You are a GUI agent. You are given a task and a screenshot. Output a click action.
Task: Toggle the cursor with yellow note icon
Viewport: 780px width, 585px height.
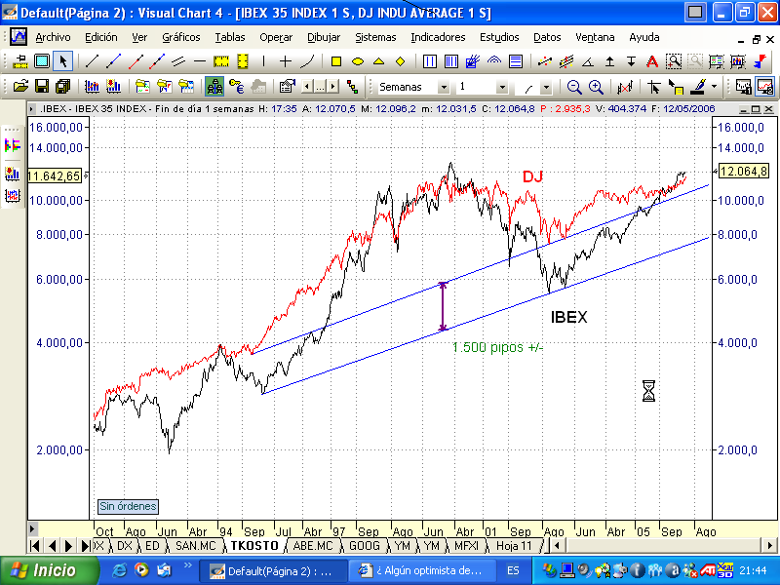[x=676, y=87]
